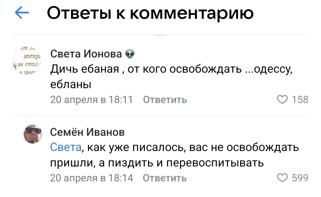The height and width of the screenshot is (197, 321).
Task: Click the "Ответы к комментарию" header title
Action: [150, 13]
